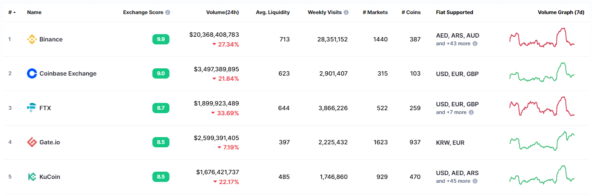Click Binance's green 9.9 score badge

(161, 39)
